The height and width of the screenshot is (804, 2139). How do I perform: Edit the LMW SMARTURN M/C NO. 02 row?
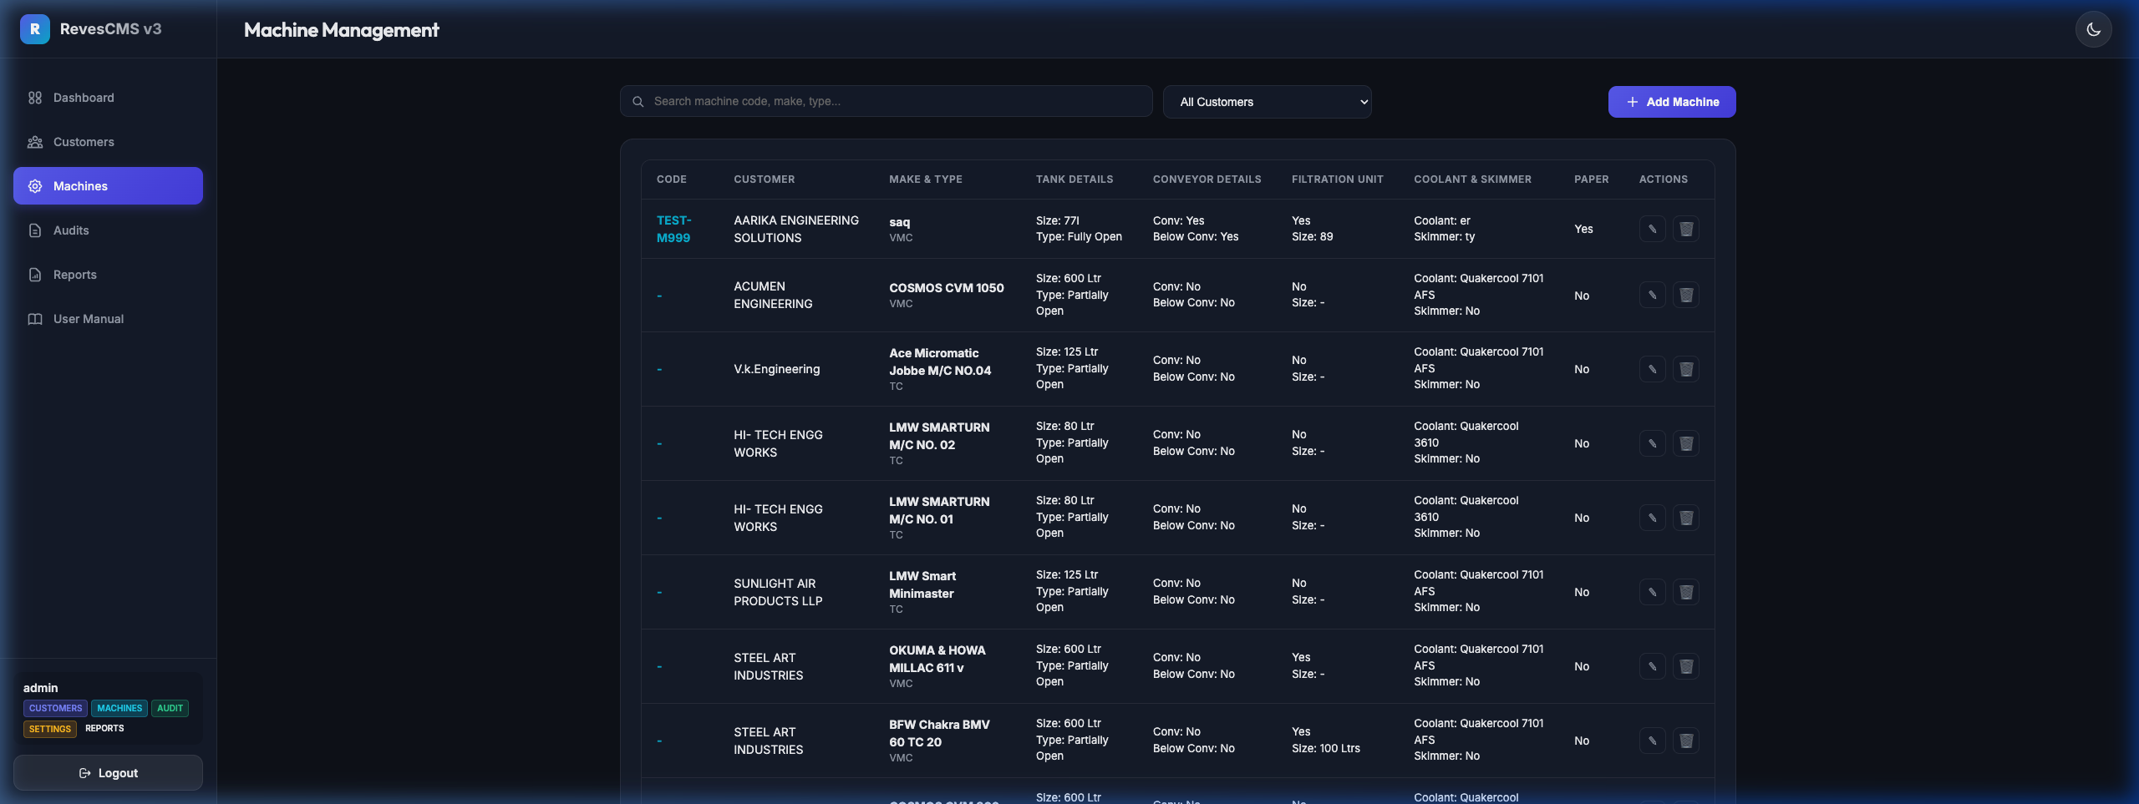click(x=1652, y=443)
